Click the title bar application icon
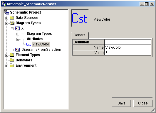Image resolution: width=156 pixels, height=113 pixels. 4,4
